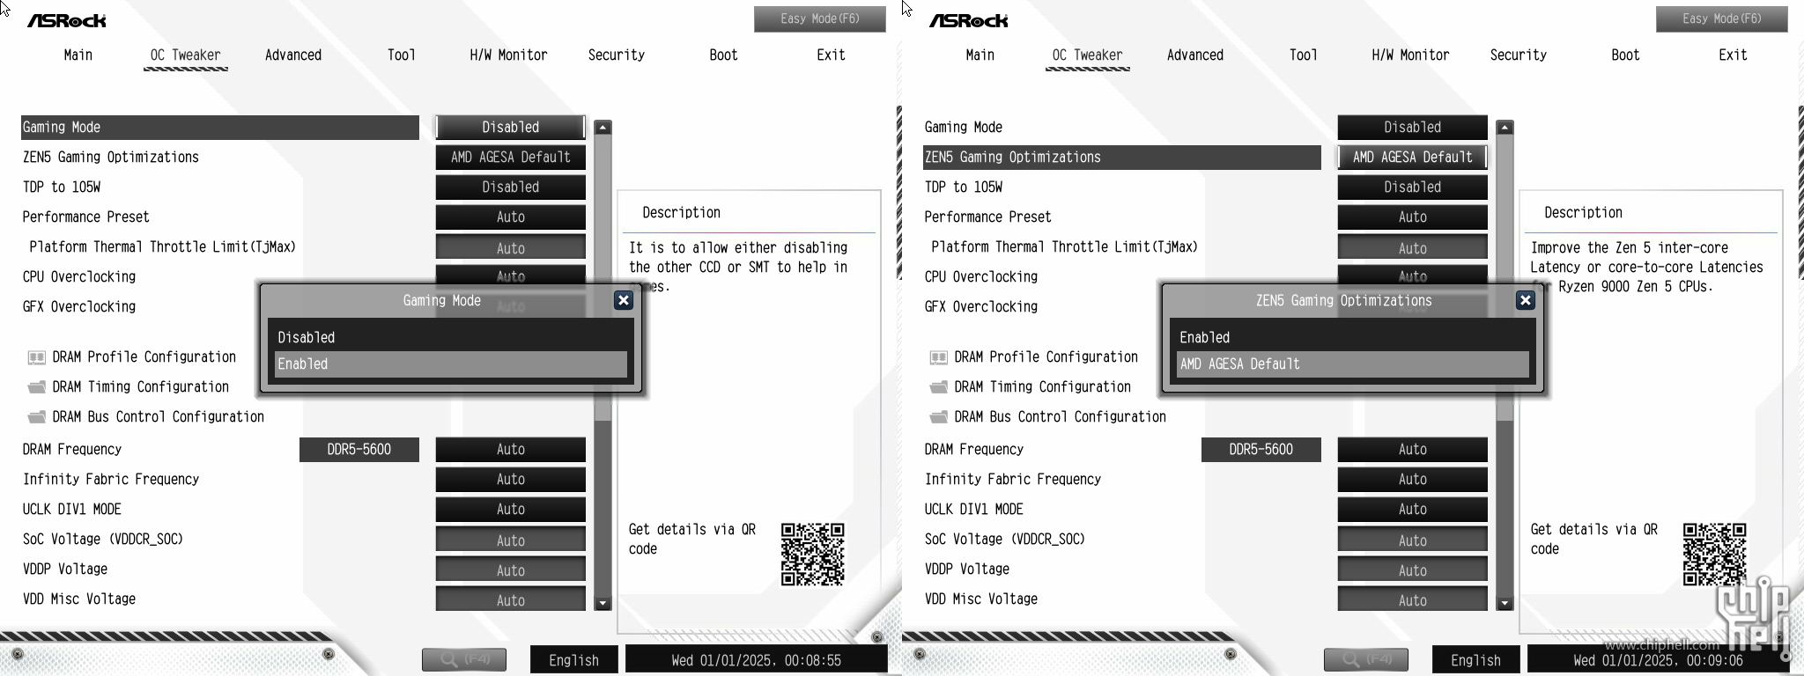Open the Tool tab on left screen
1804x676 pixels.
(402, 55)
